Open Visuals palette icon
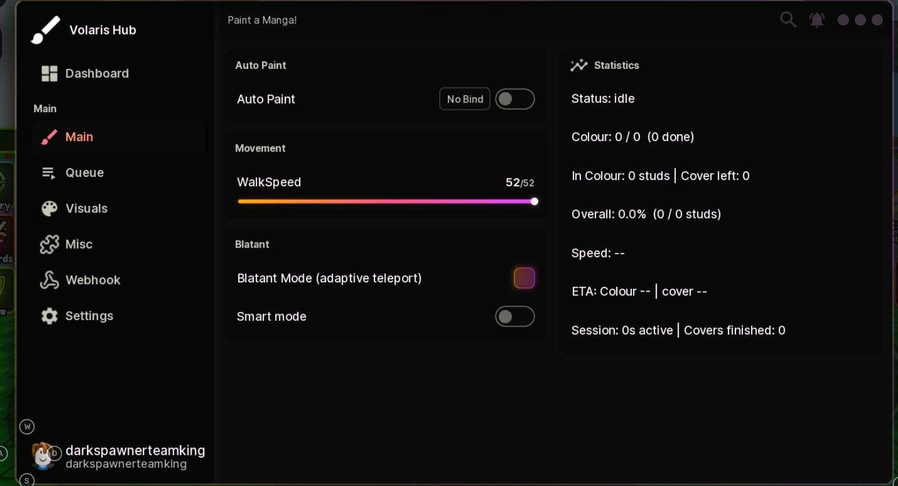This screenshot has width=898, height=486. click(x=49, y=208)
